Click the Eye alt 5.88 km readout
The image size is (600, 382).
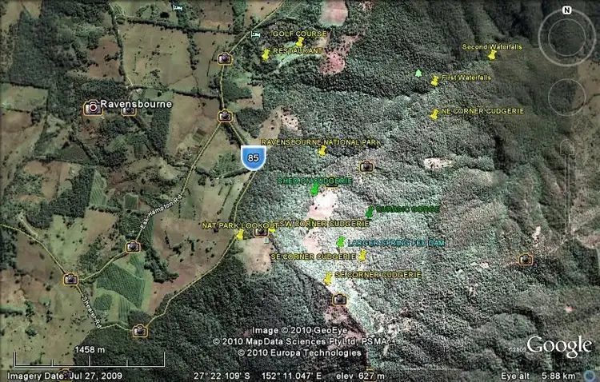tap(538, 376)
